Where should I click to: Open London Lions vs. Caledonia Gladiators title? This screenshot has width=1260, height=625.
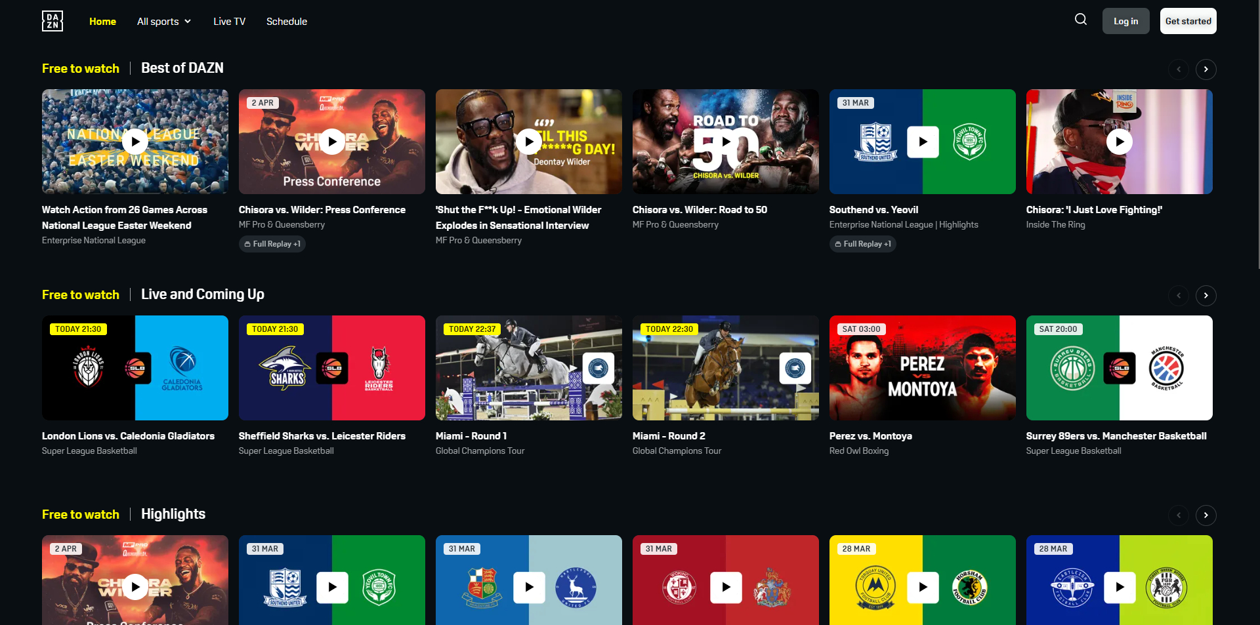(128, 435)
